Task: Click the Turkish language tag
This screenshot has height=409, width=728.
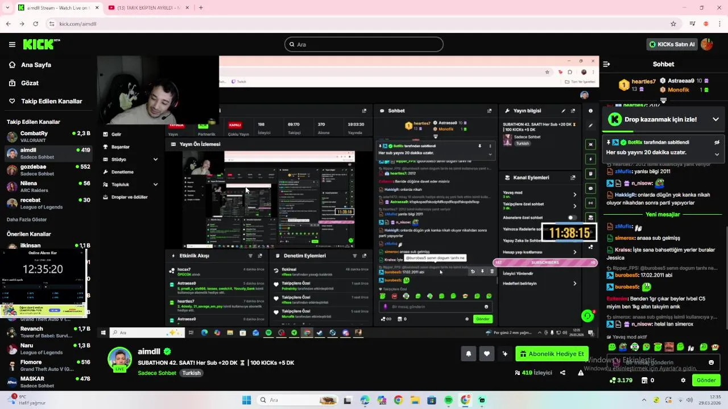Action: [x=191, y=373]
